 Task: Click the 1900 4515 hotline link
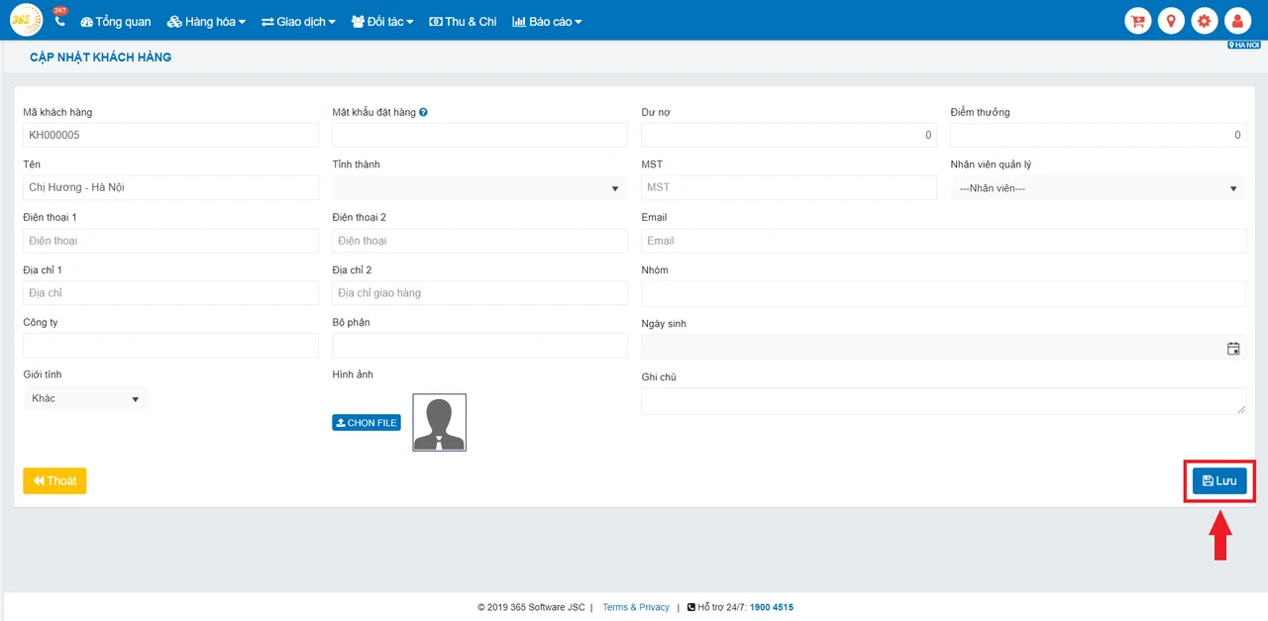[x=772, y=607]
